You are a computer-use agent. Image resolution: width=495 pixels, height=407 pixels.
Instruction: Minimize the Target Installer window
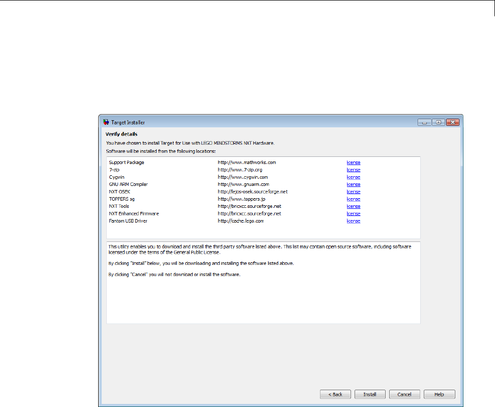425,122
